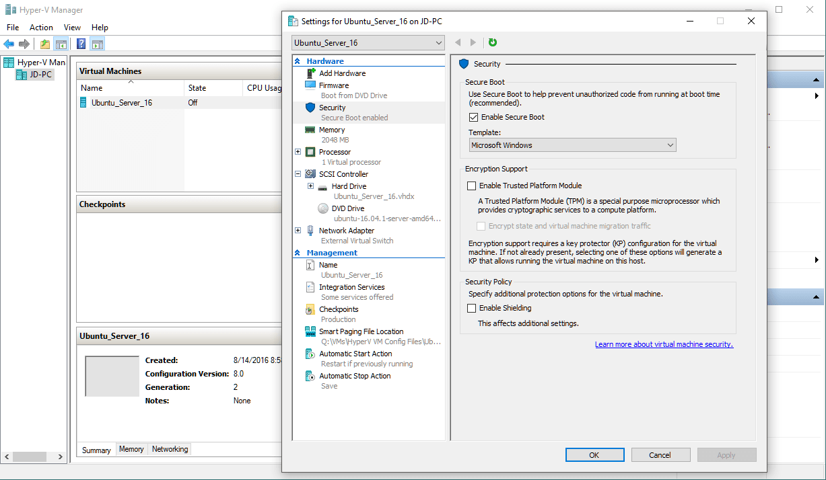
Task: Click the Name column header
Action: click(131, 88)
